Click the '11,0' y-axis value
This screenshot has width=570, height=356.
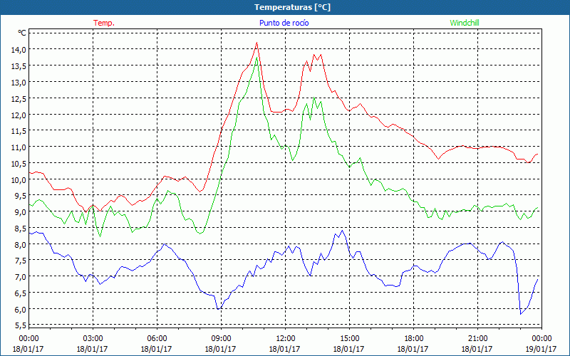19,147
